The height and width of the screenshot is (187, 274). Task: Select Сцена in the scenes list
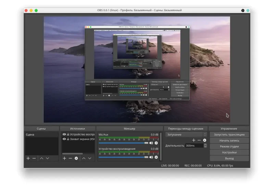(41, 135)
